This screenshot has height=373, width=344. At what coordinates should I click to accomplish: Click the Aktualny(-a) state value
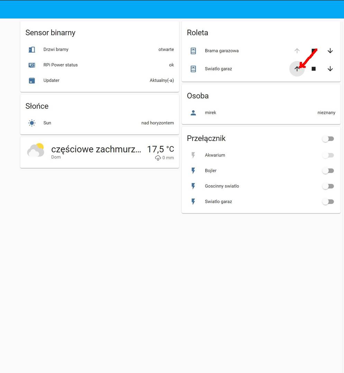[x=162, y=80]
